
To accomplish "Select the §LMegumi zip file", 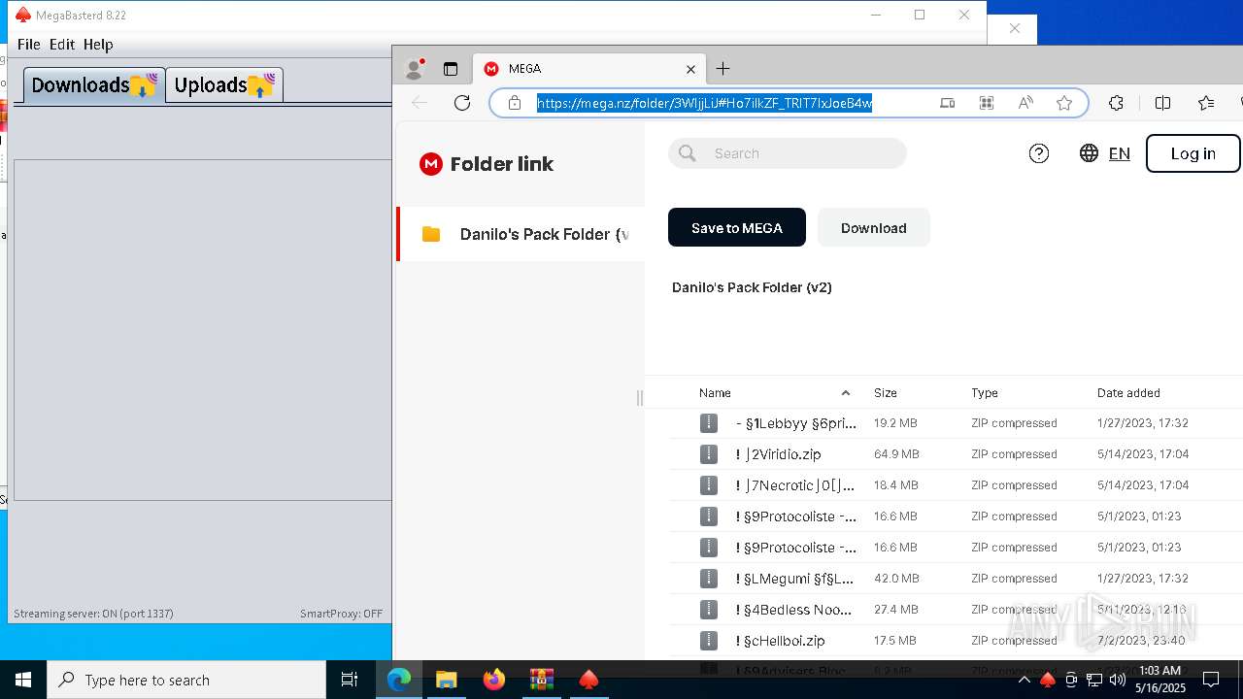I will [956, 579].
